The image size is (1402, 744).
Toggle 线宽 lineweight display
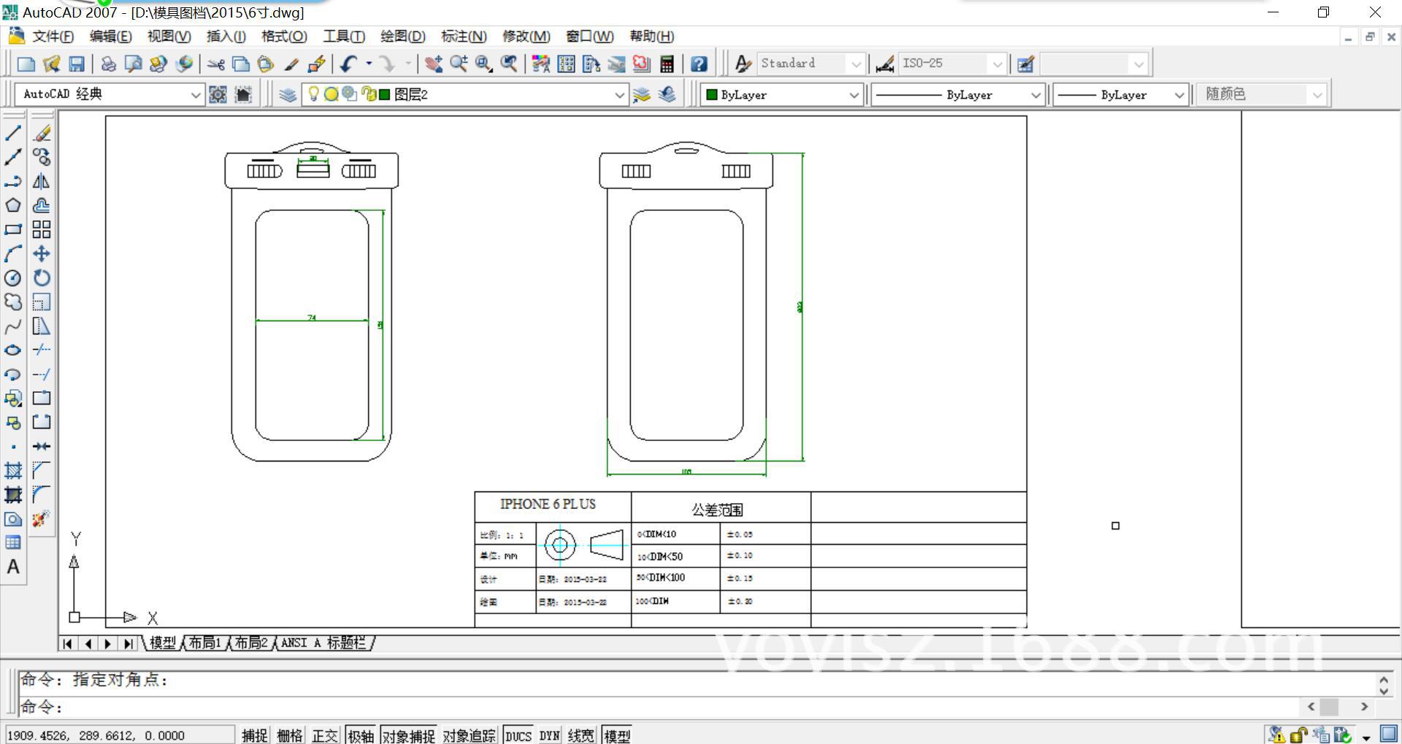(x=581, y=735)
